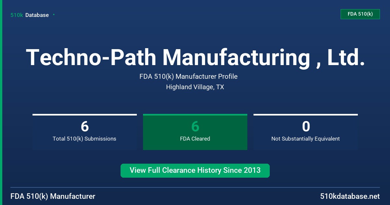Open the FDA Cleared stat card
The height and width of the screenshot is (205, 390).
click(195, 132)
